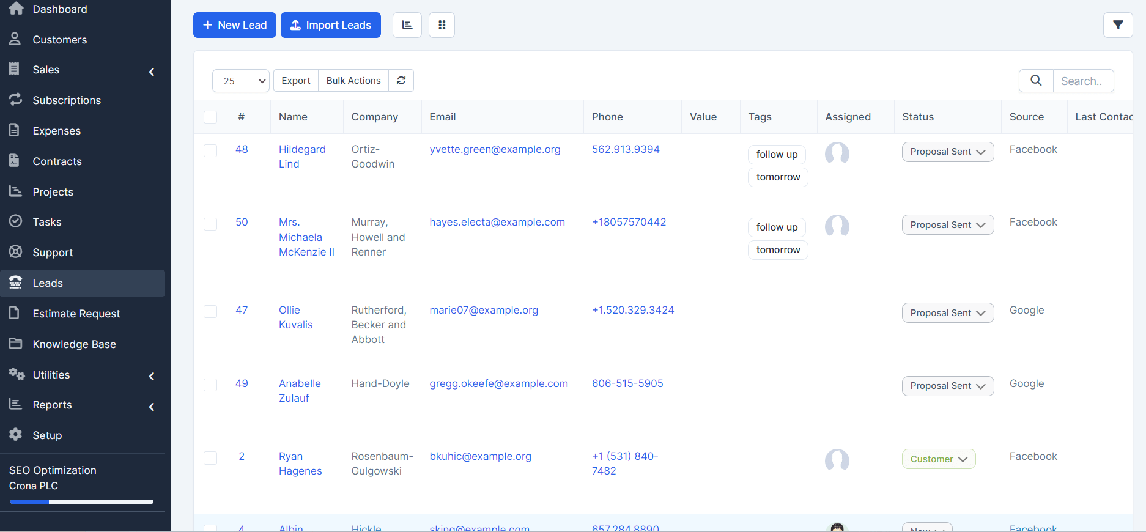Select checkbox for lead 50
This screenshot has height=532, width=1146.
pyautogui.click(x=210, y=224)
